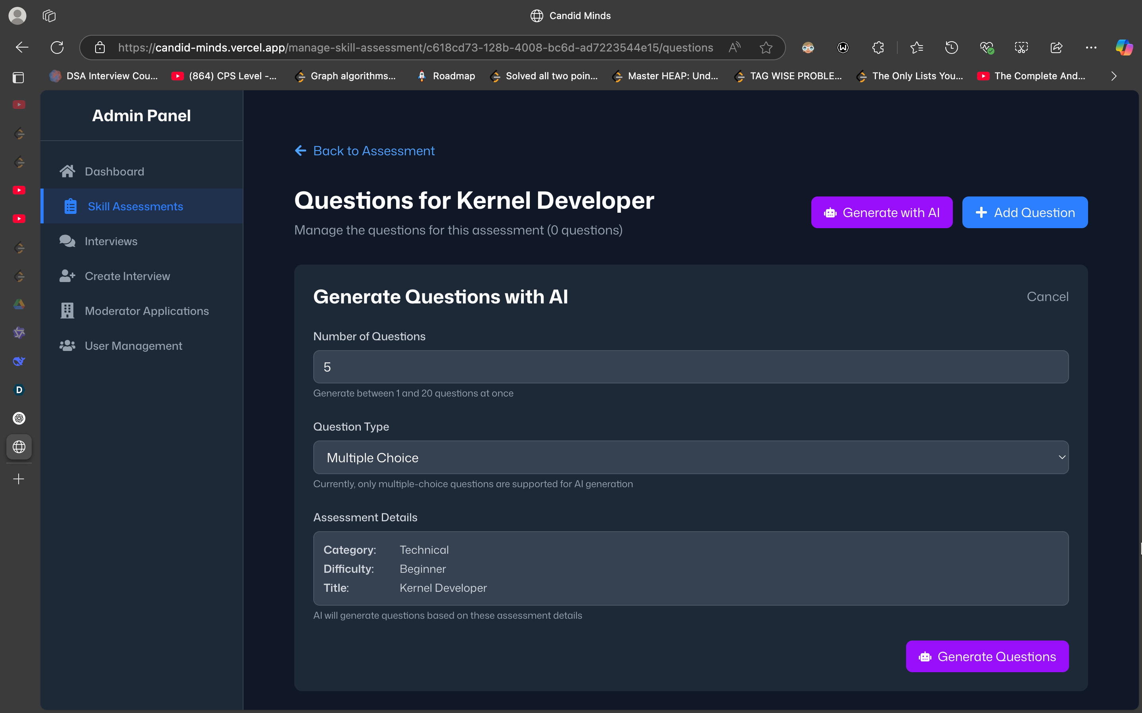Open the Copilot icon in toolbar
1142x713 pixels.
point(1124,48)
